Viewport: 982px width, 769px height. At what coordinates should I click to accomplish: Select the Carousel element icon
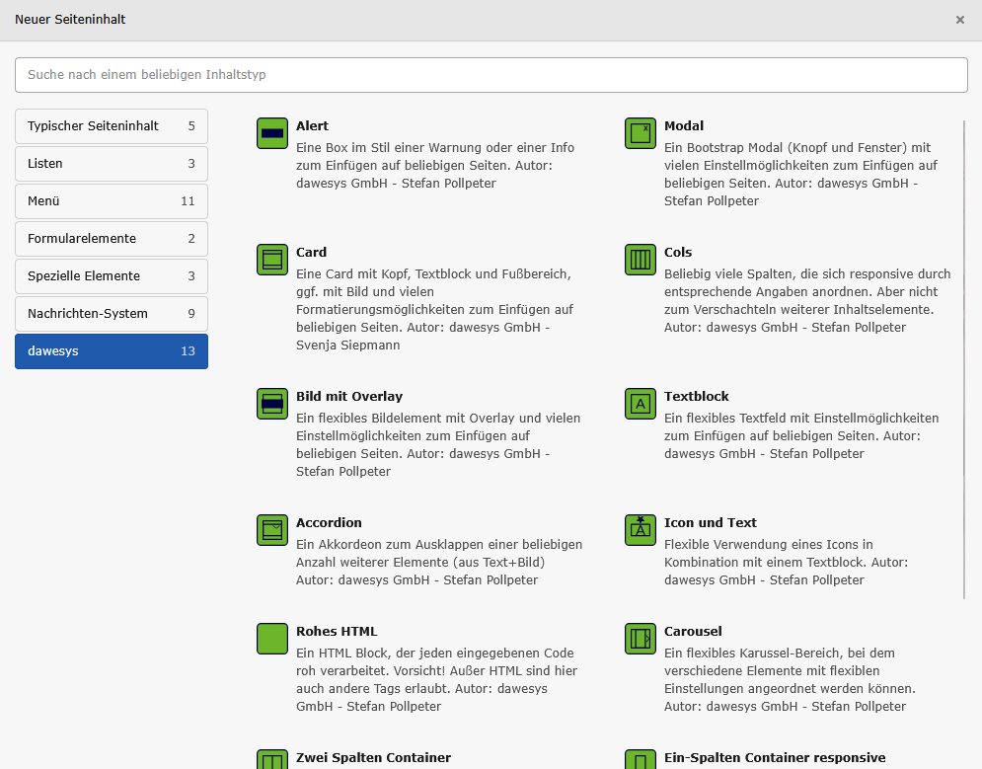(640, 639)
